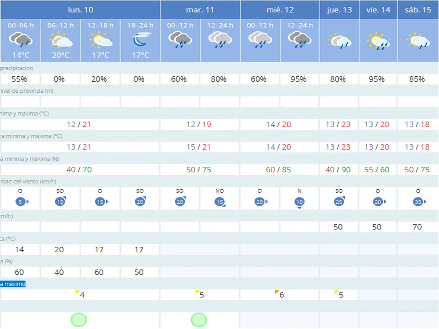Click the SO 15 wind direction icon
The image size is (439, 329).
coord(60,202)
